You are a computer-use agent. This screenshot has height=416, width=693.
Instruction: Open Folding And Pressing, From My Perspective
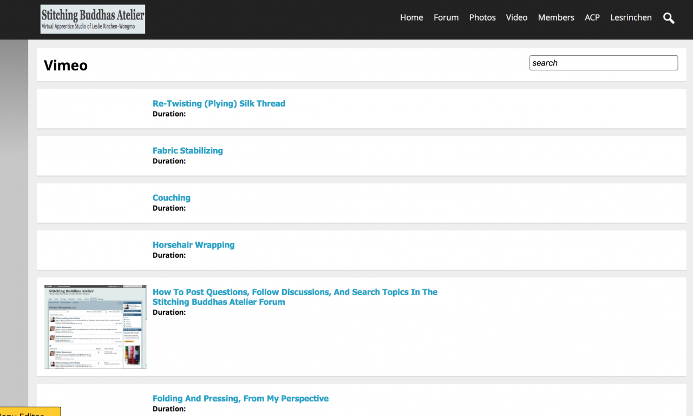point(240,399)
